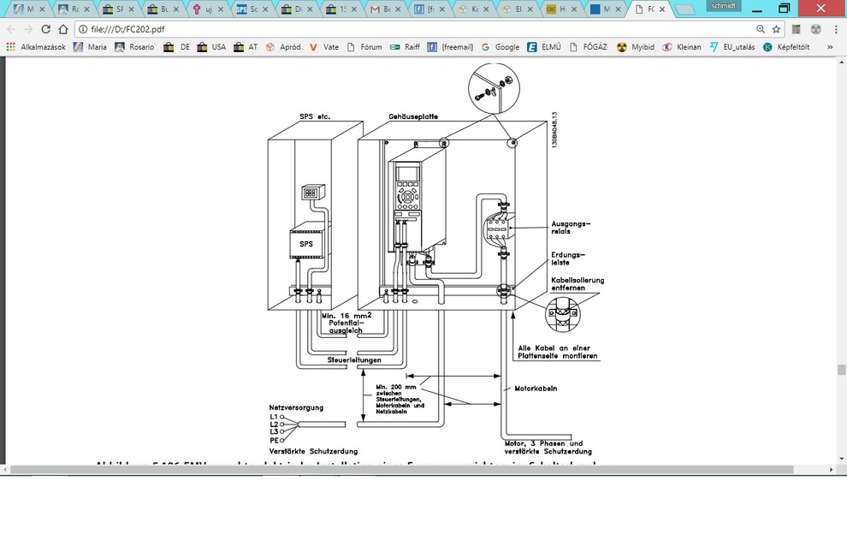Click the address bar showing file:///D:/FC202.pdf
The width and height of the screenshot is (847, 558).
[411, 28]
